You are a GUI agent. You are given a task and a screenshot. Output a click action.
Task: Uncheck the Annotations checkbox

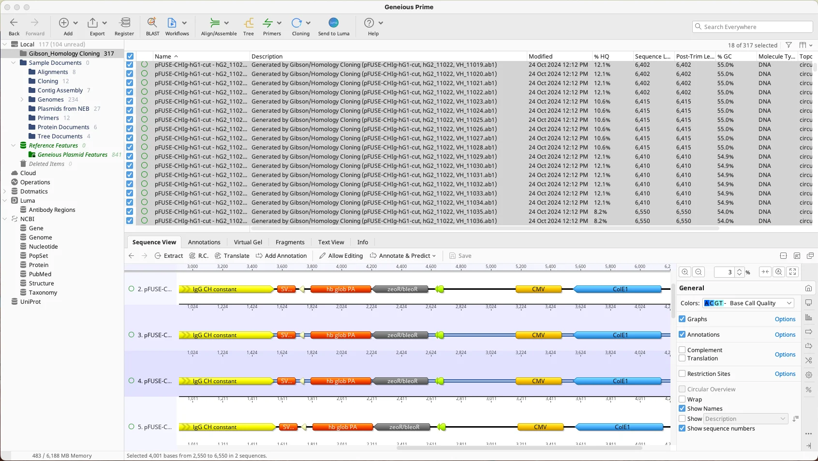tap(682, 334)
